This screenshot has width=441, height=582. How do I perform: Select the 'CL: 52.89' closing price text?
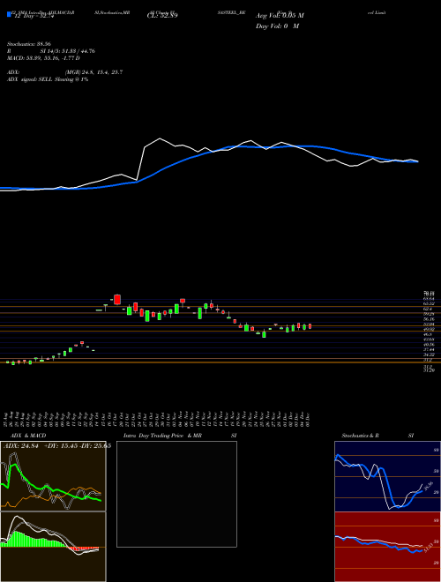pos(162,16)
